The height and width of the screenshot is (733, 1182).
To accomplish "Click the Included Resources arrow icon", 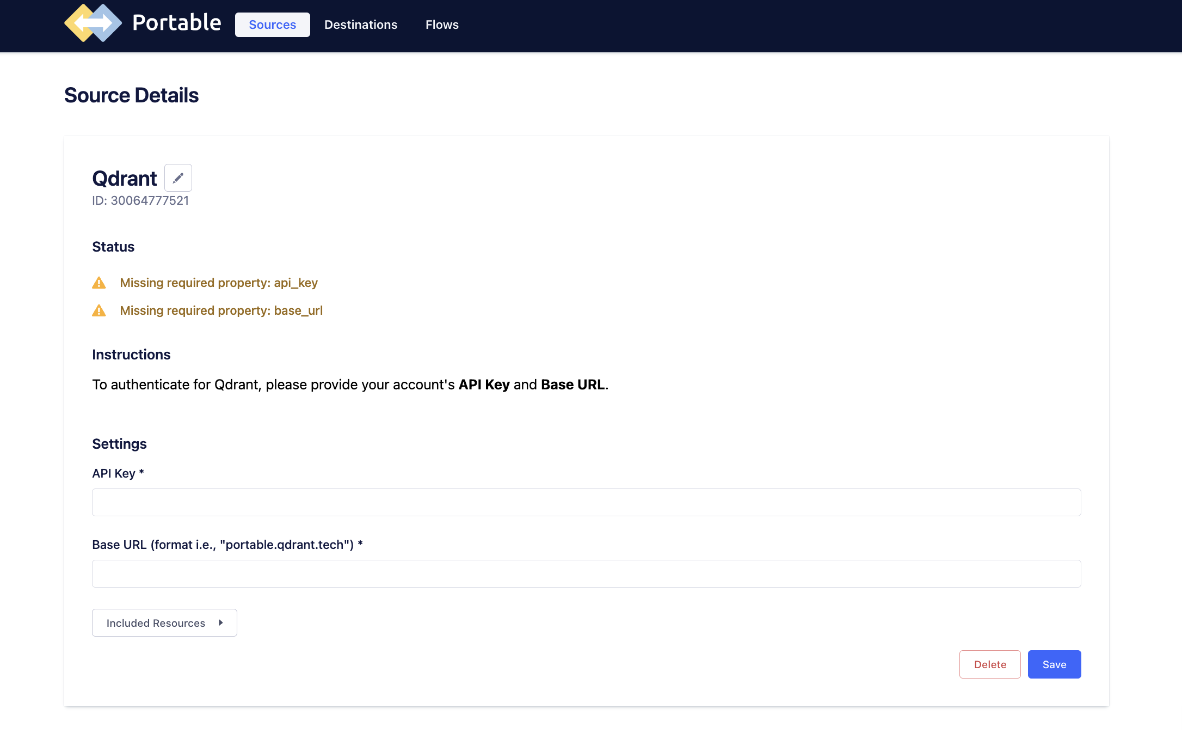I will pyautogui.click(x=220, y=622).
